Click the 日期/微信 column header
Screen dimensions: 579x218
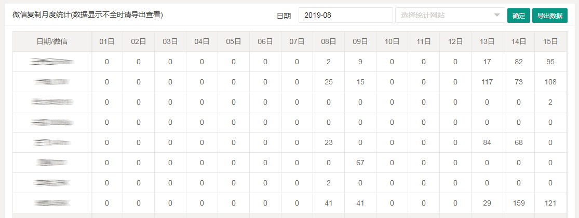(52, 41)
